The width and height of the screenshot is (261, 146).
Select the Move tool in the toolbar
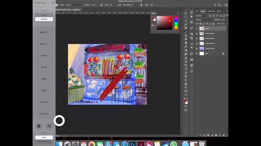[186, 13]
